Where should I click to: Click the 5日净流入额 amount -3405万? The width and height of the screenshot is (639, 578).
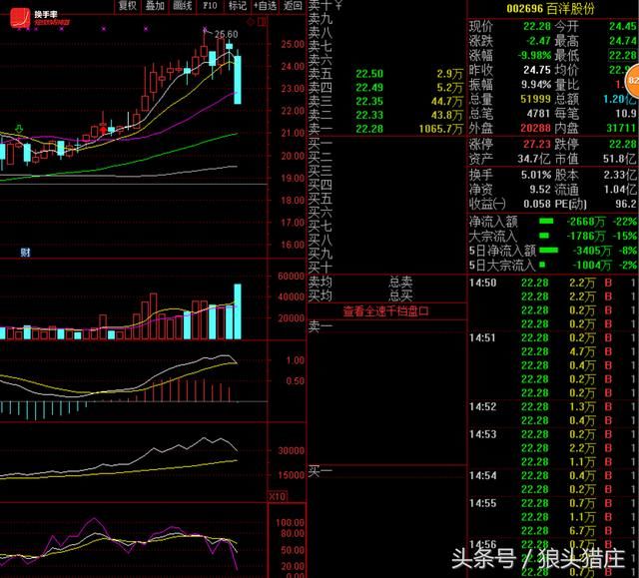tap(592, 251)
